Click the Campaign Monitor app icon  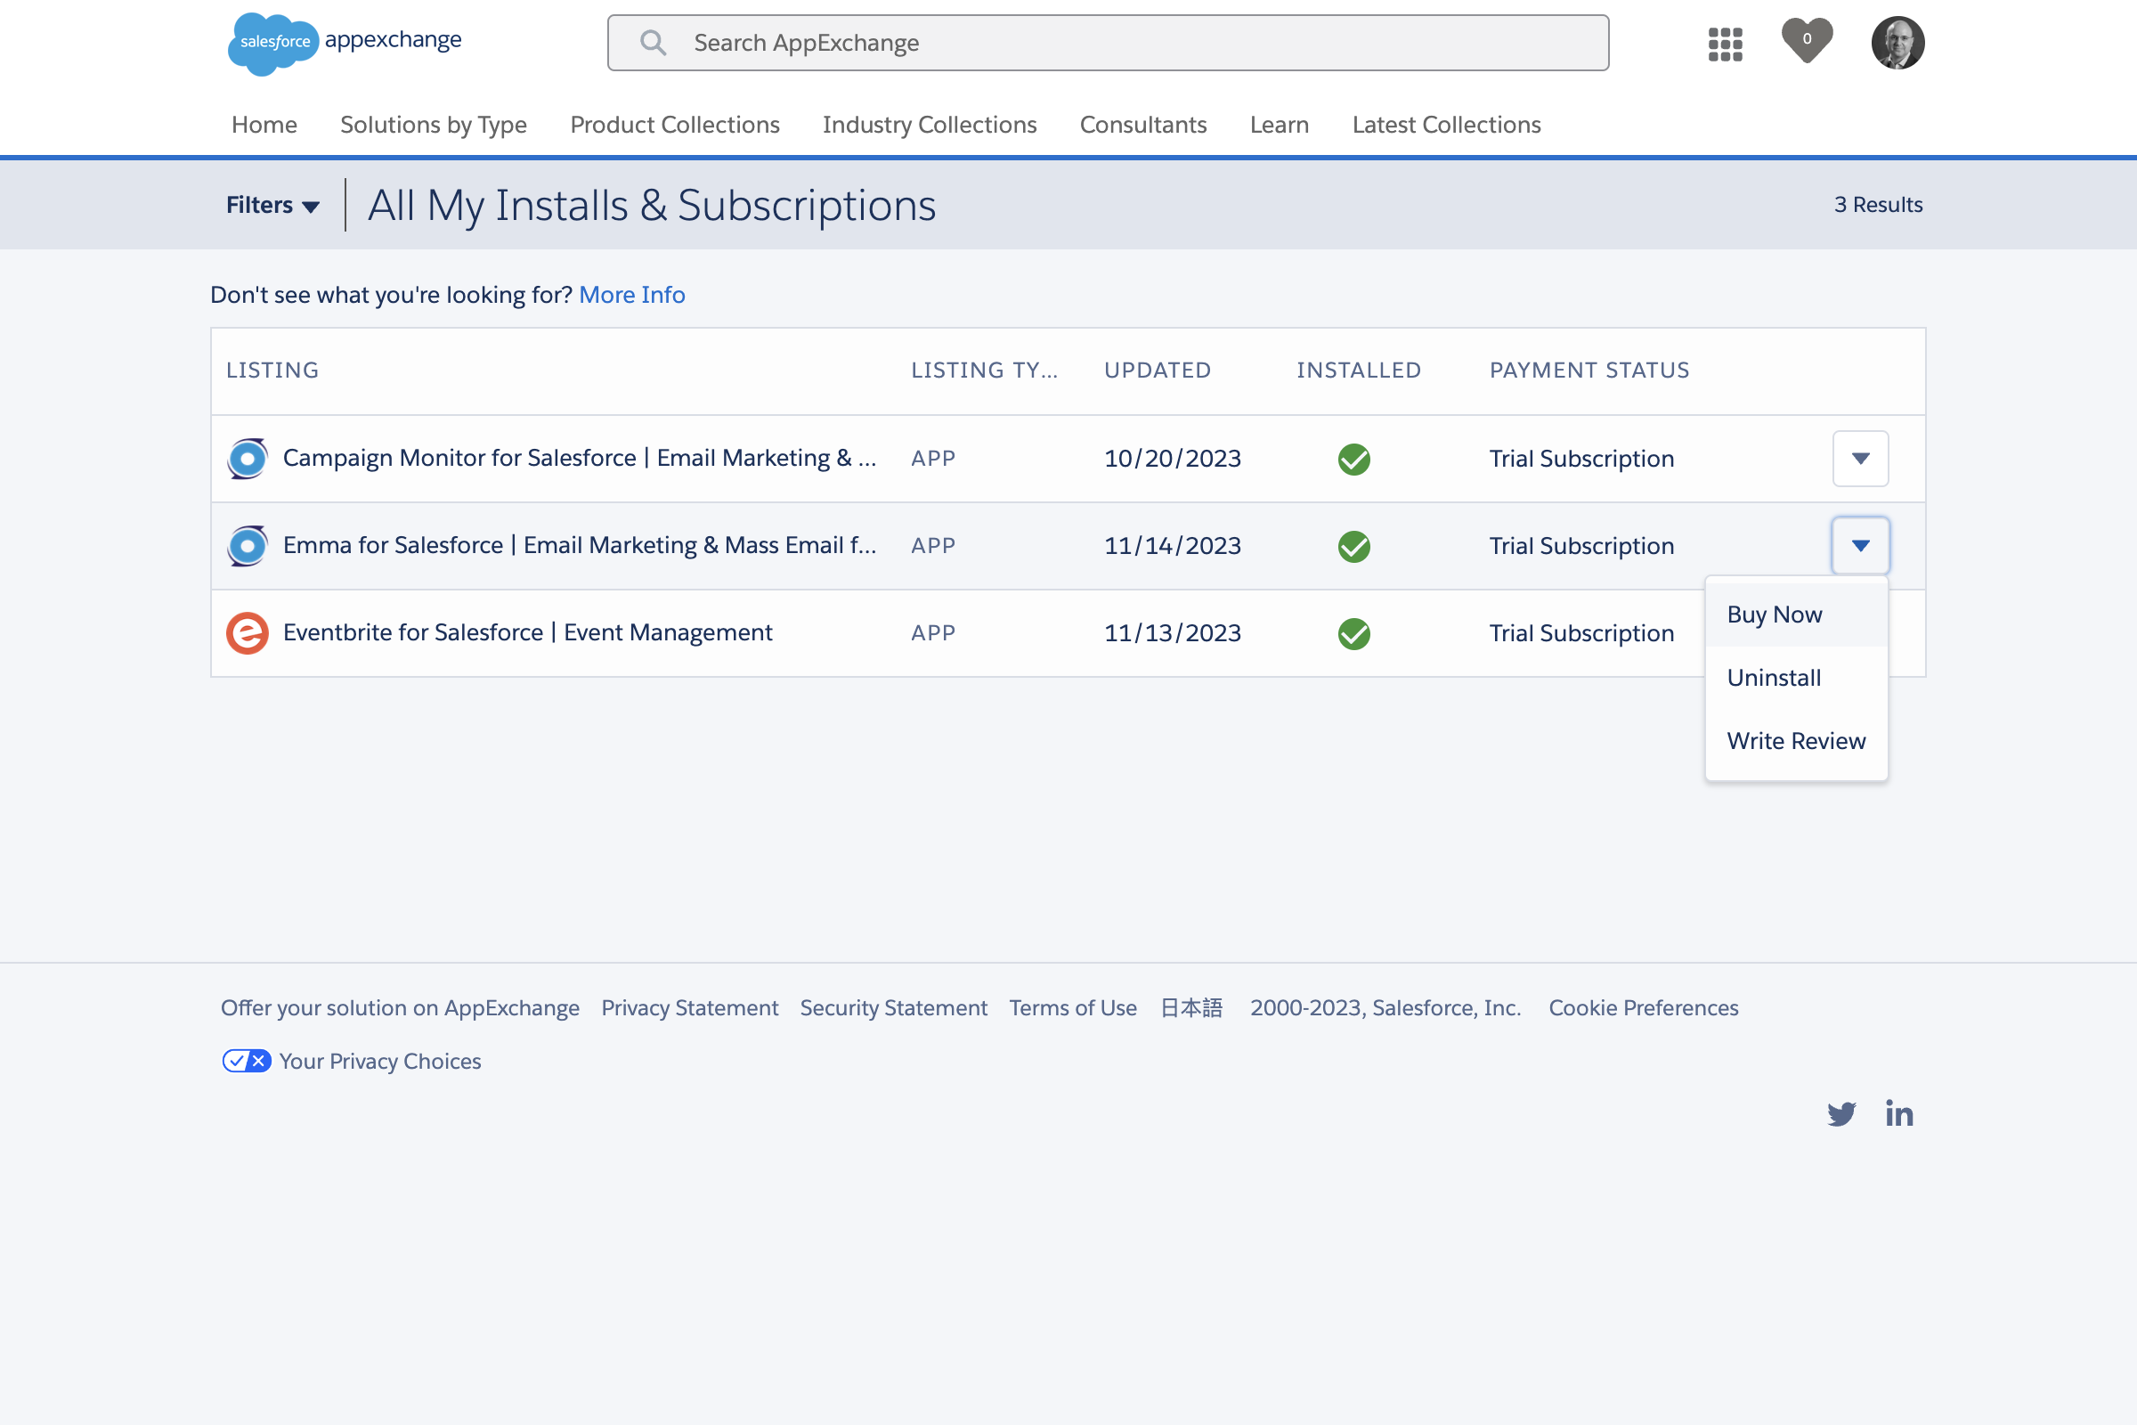click(x=248, y=458)
